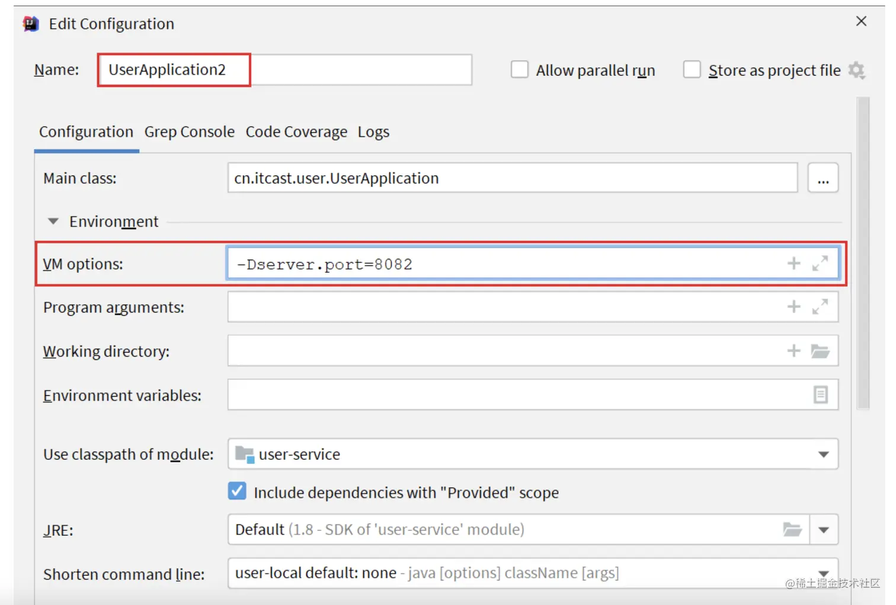896x605 pixels.
Task: Open the Store as project file settings gear
Action: coord(856,71)
